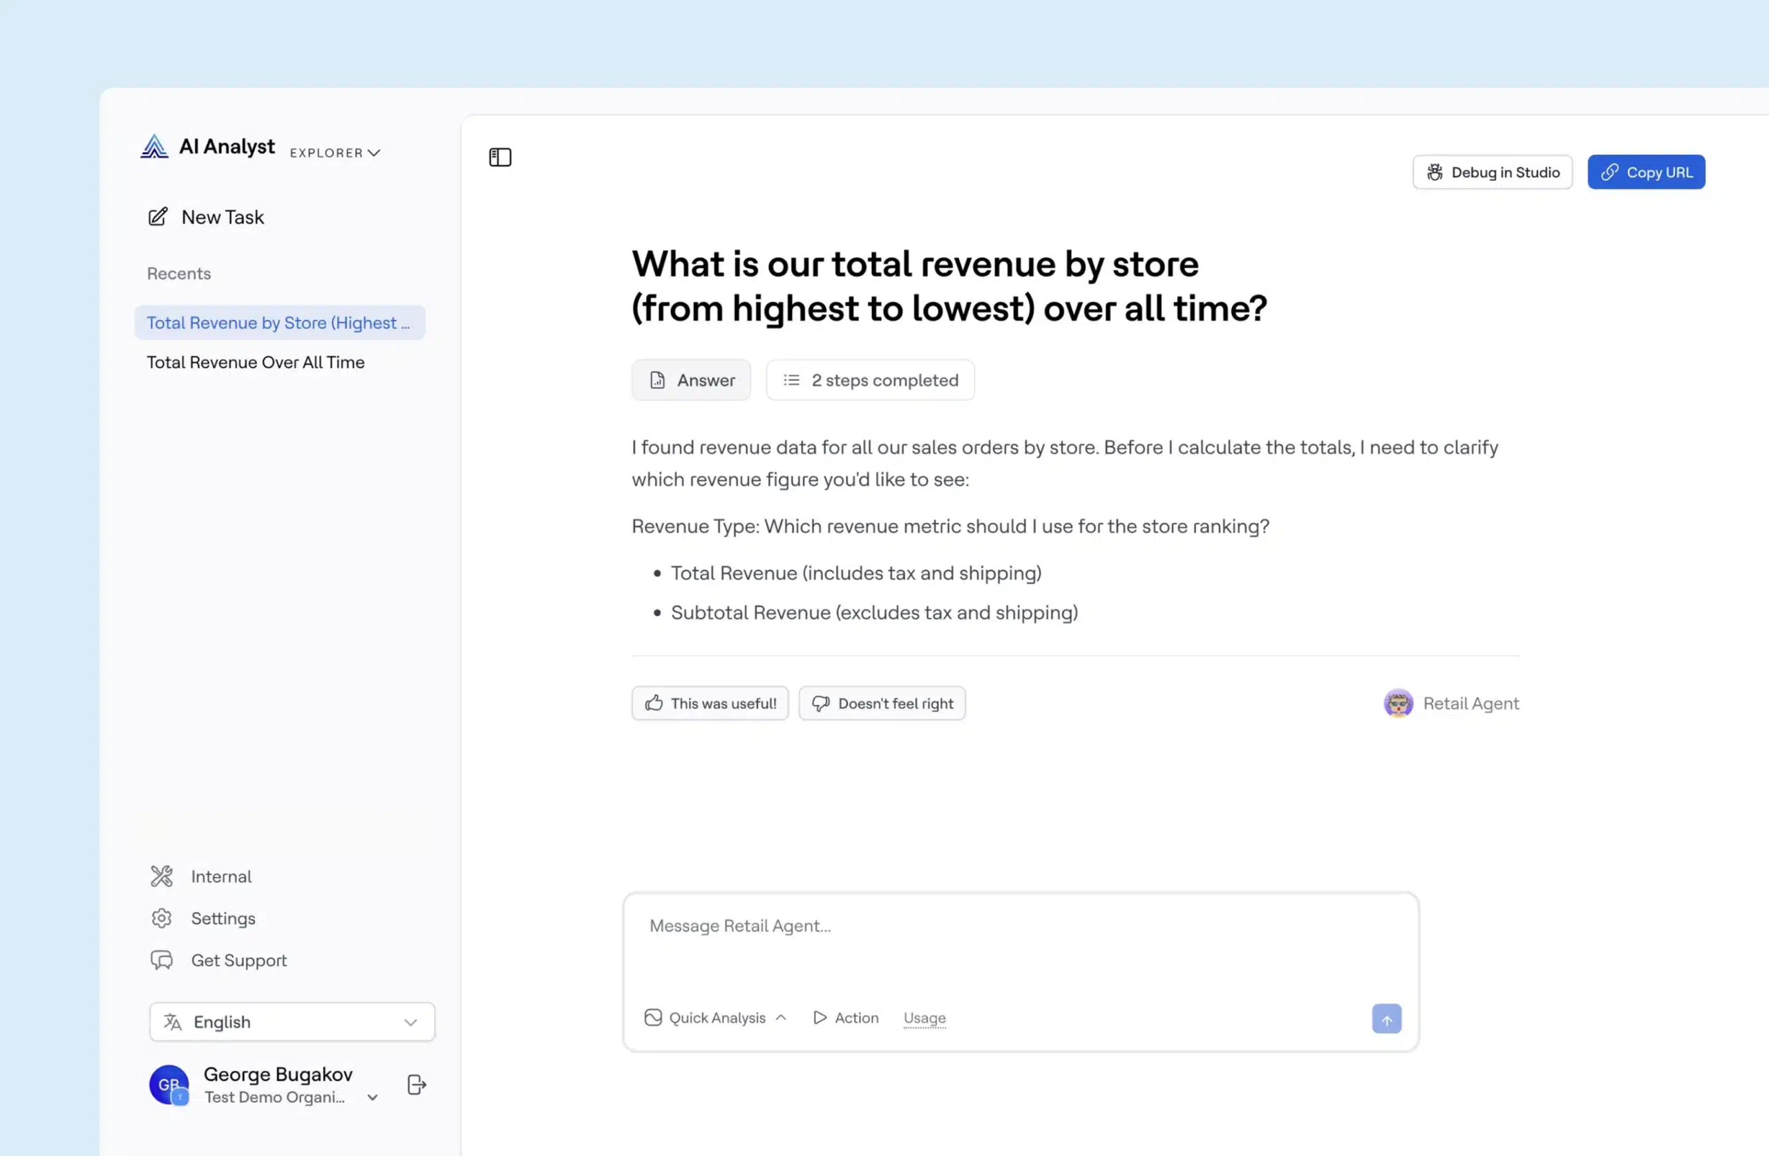Click the Copy URL button
The width and height of the screenshot is (1769, 1156).
coord(1645,173)
